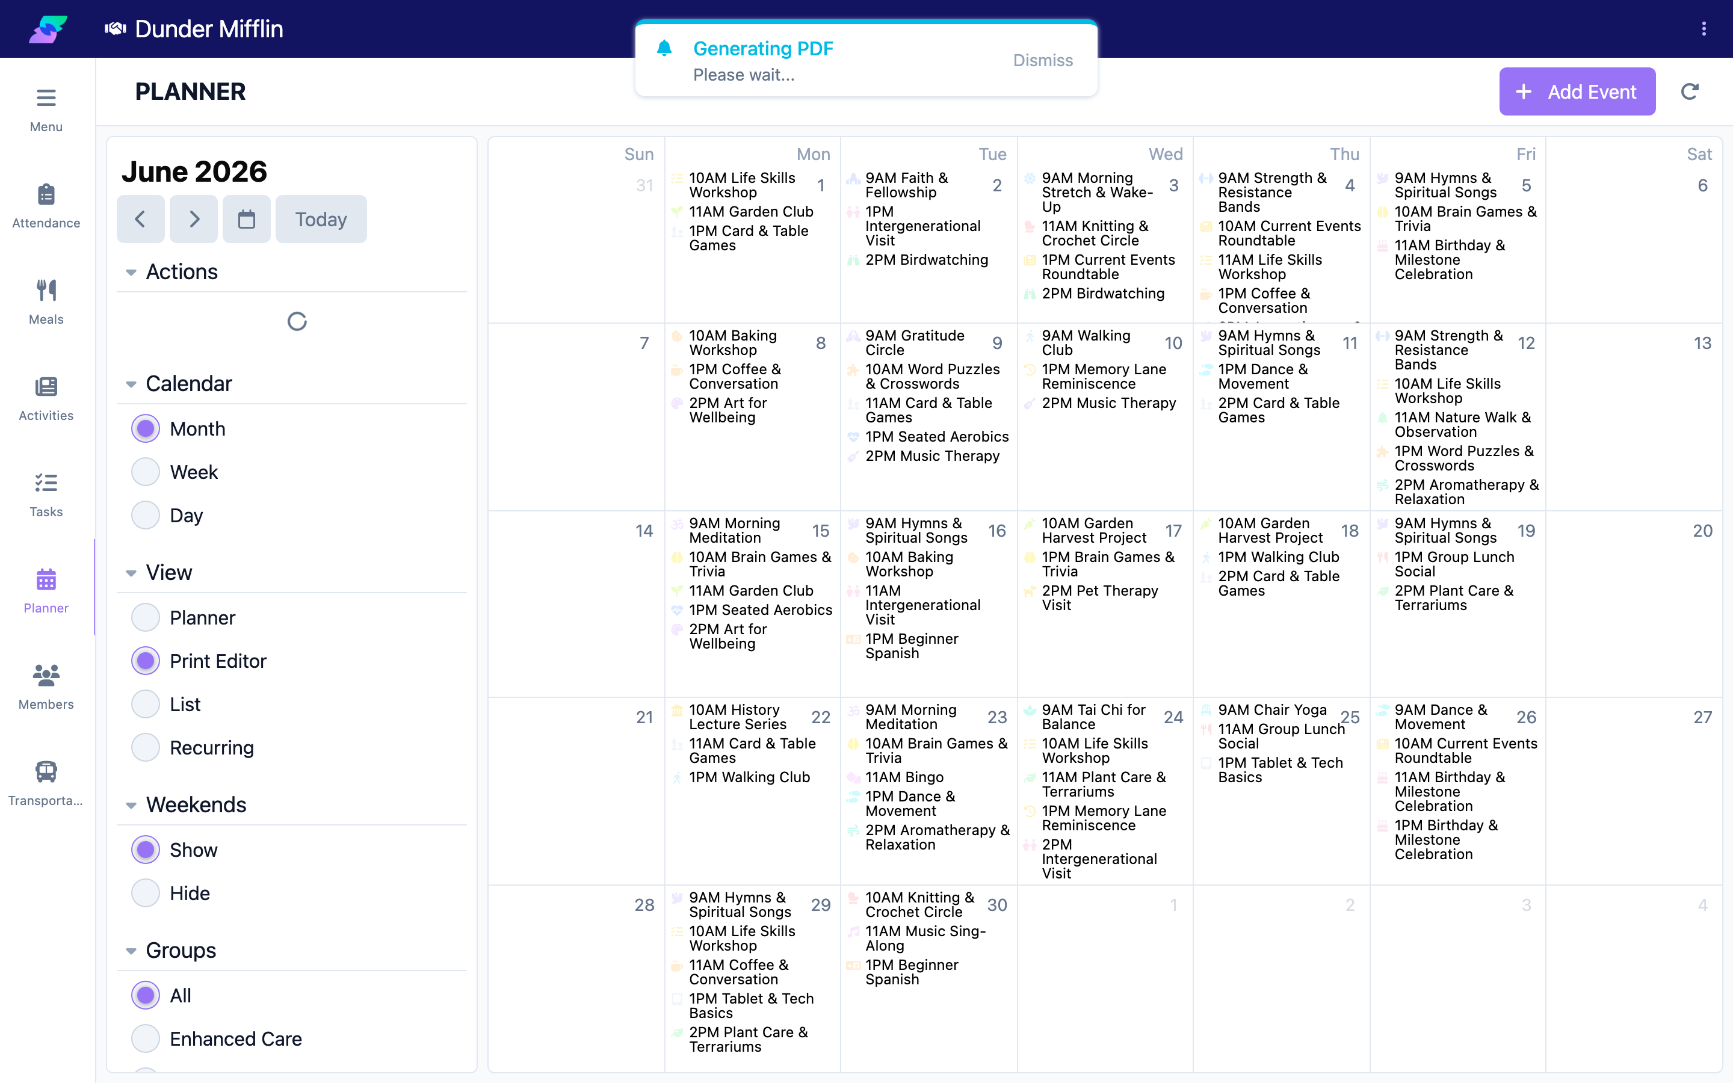Choose the Recurring view option
Screen dimensions: 1733x1083
[146, 748]
